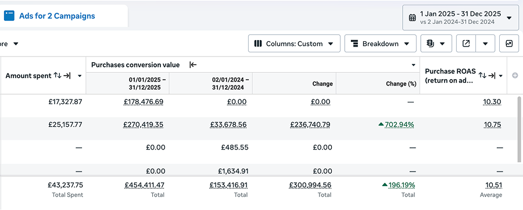Click the ads tab window icon
The image size is (523, 210).
point(9,16)
